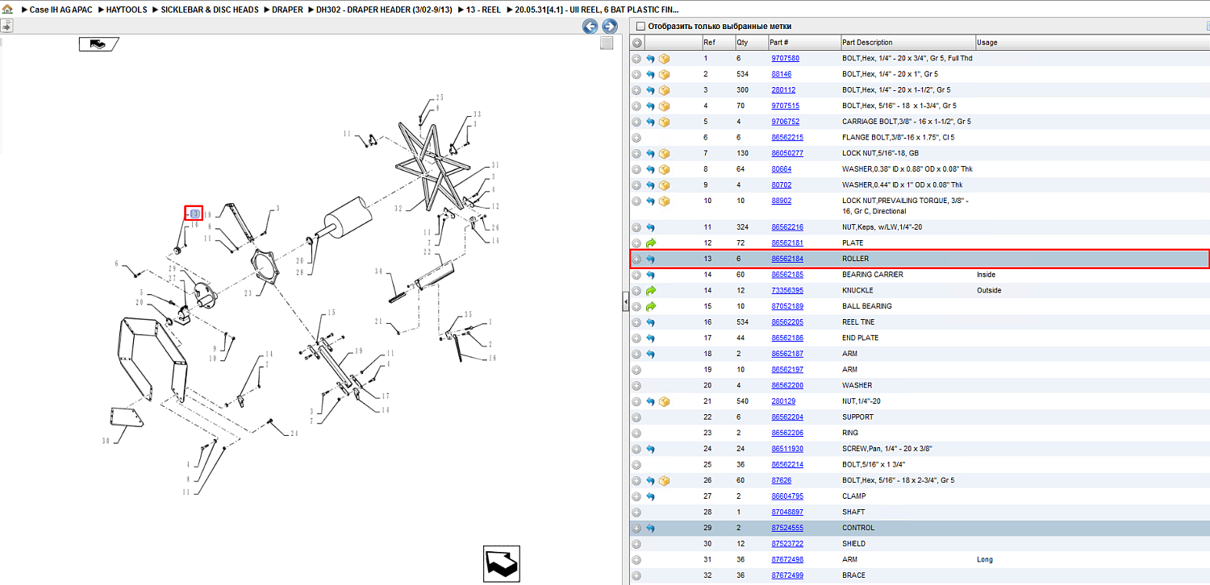Open part number 86562184 link
This screenshot has height=585, width=1210.
[x=787, y=259]
